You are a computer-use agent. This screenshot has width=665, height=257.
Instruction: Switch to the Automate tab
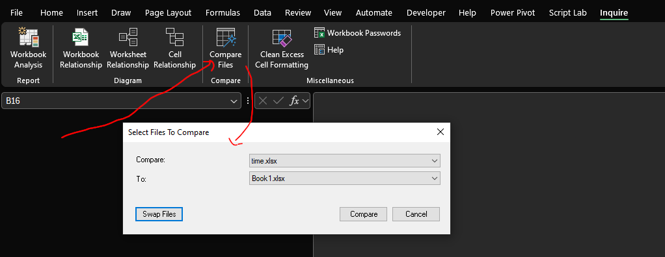(x=374, y=13)
